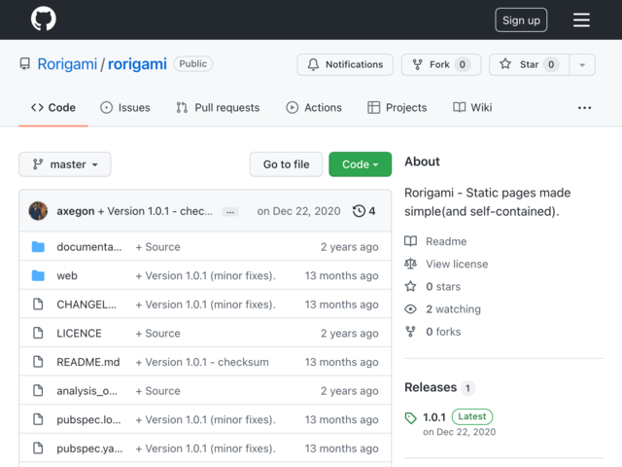
Task: Click the Public badge label
Action: [192, 64]
